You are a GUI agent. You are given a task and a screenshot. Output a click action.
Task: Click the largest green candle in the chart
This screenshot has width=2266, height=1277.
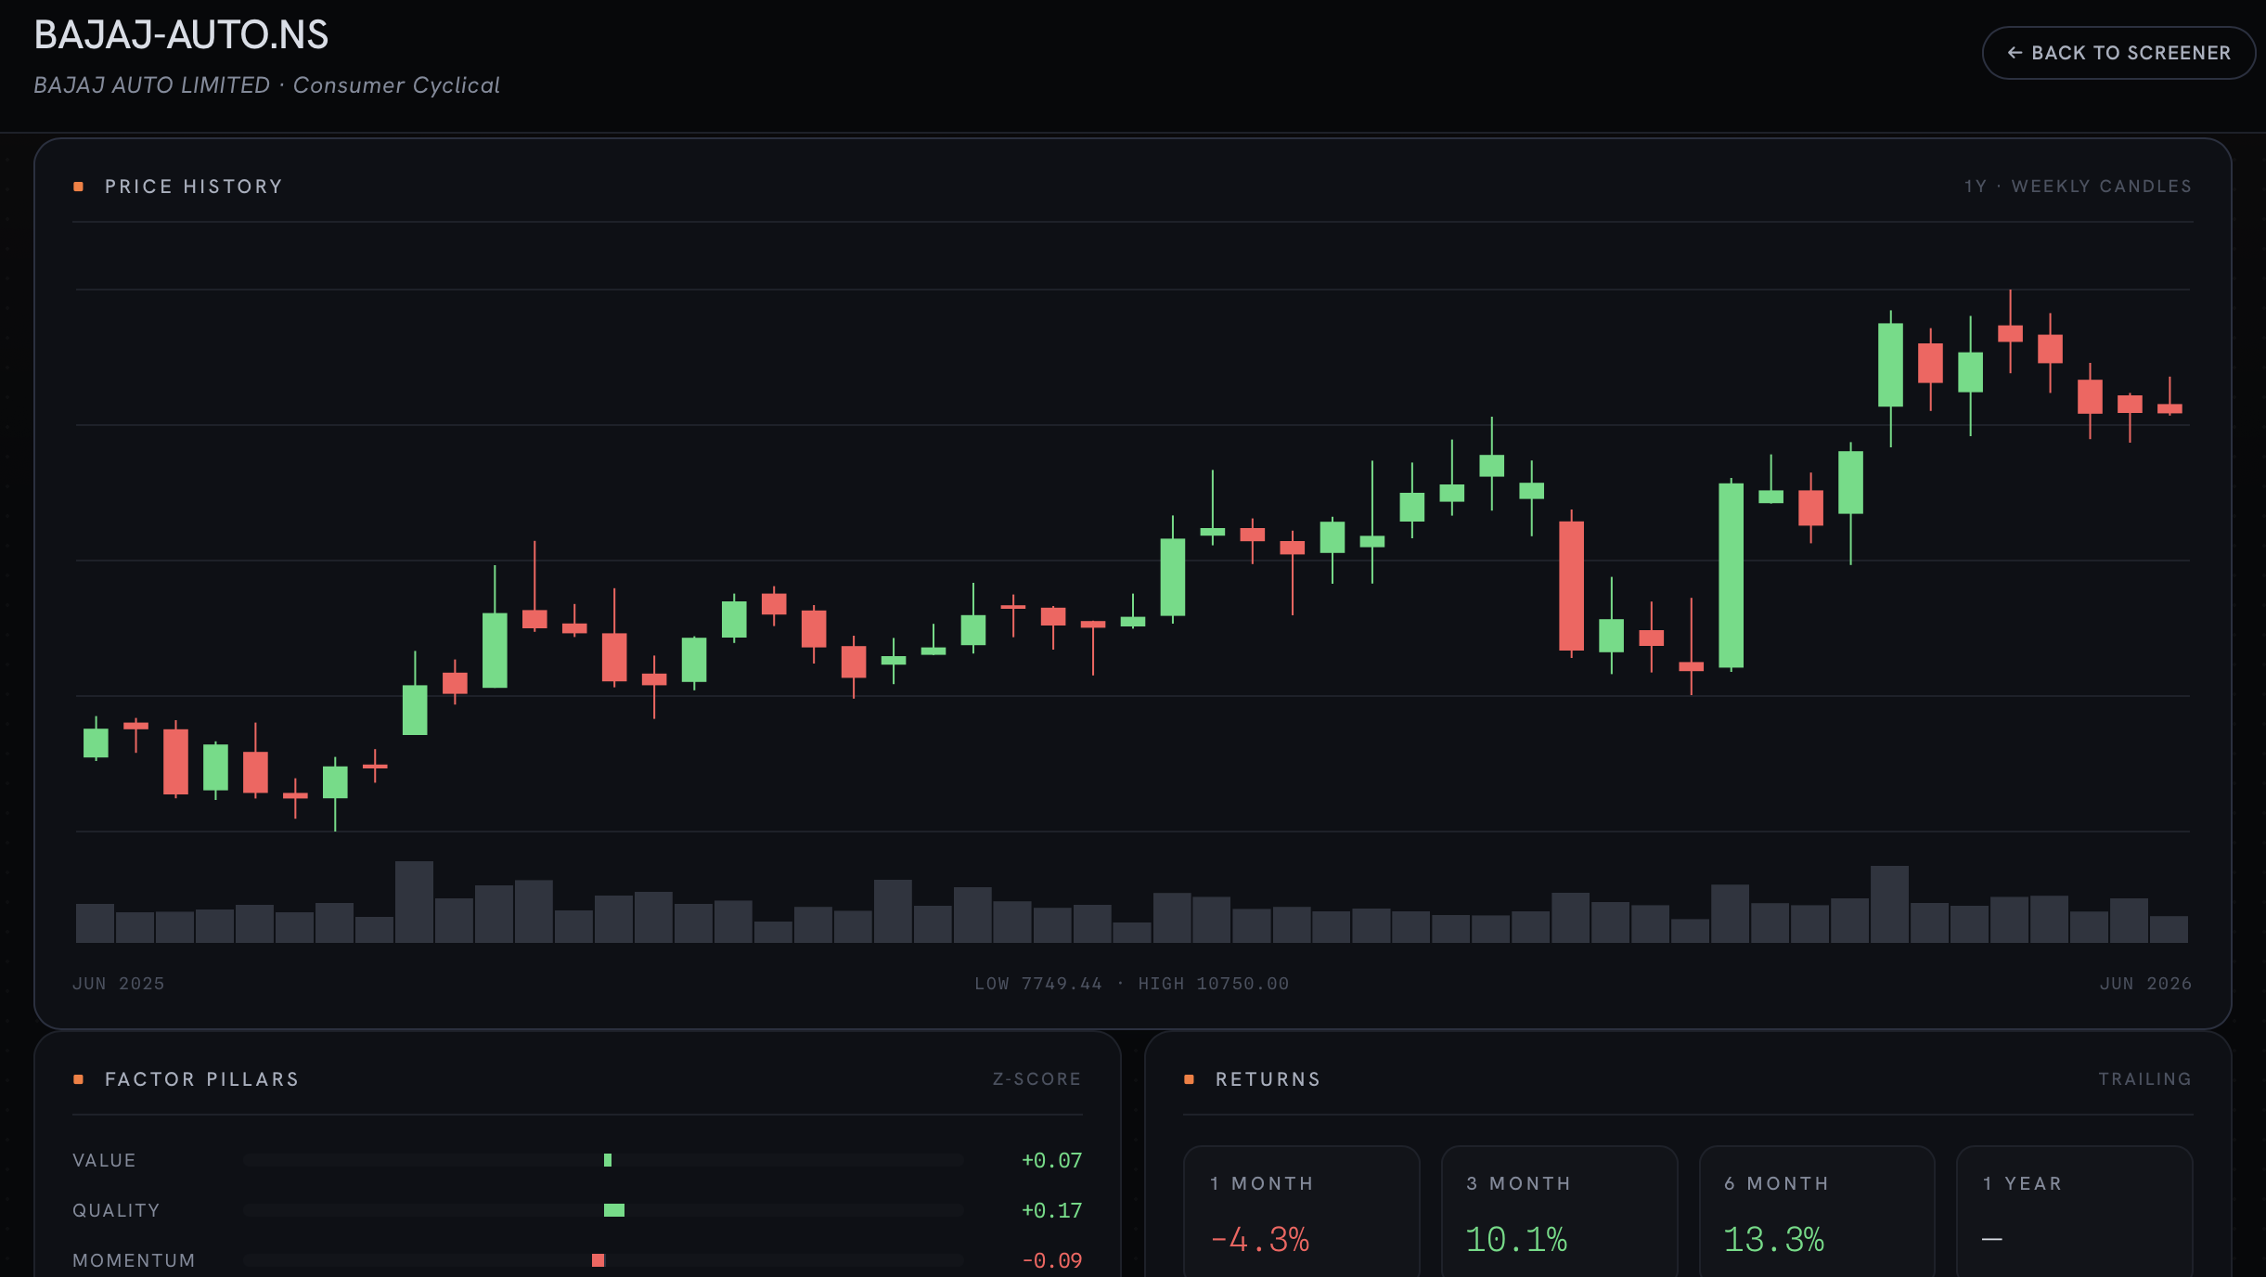tap(1731, 575)
